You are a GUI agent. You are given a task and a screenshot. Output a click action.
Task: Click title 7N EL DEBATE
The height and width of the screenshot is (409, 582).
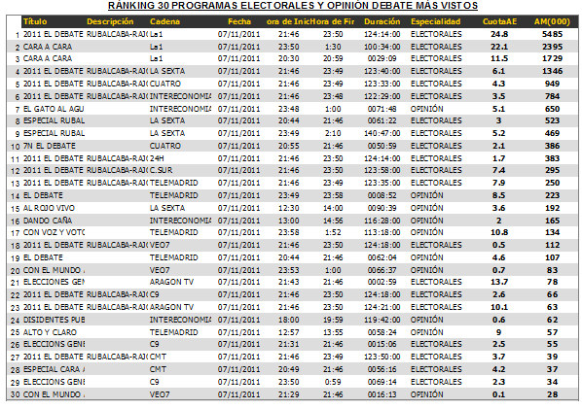[x=50, y=146]
